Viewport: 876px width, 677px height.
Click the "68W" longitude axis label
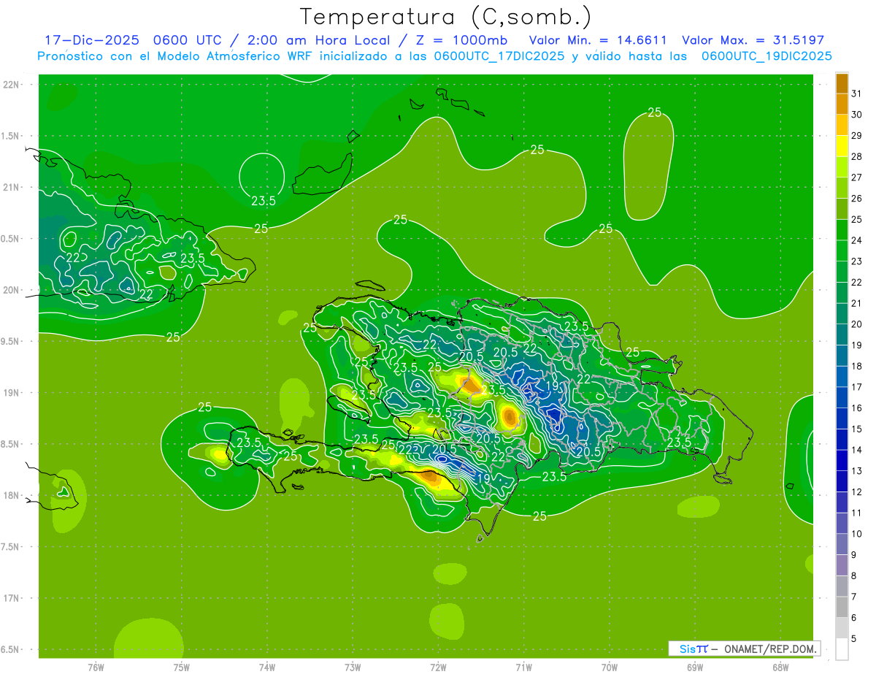coord(780,668)
